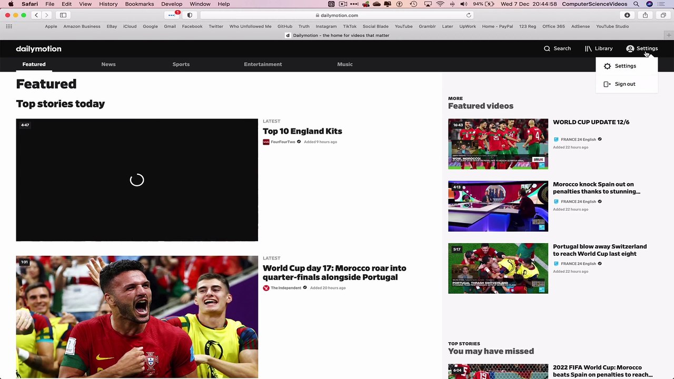Viewport: 674px width, 379px height.
Task: Open Top 10 England Kits title
Action: click(x=302, y=131)
